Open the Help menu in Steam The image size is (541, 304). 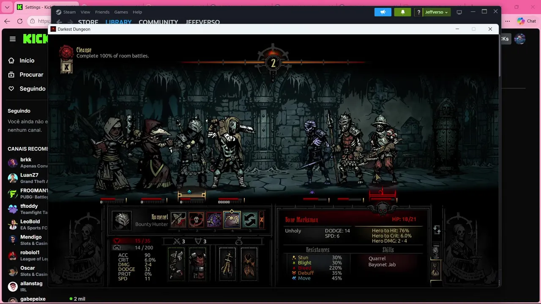137,12
